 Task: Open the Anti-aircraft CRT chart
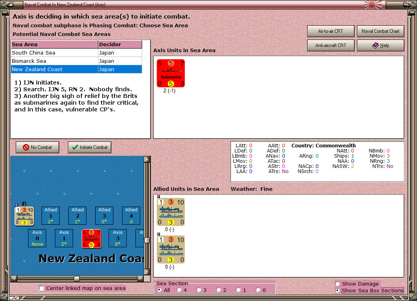pos(331,45)
